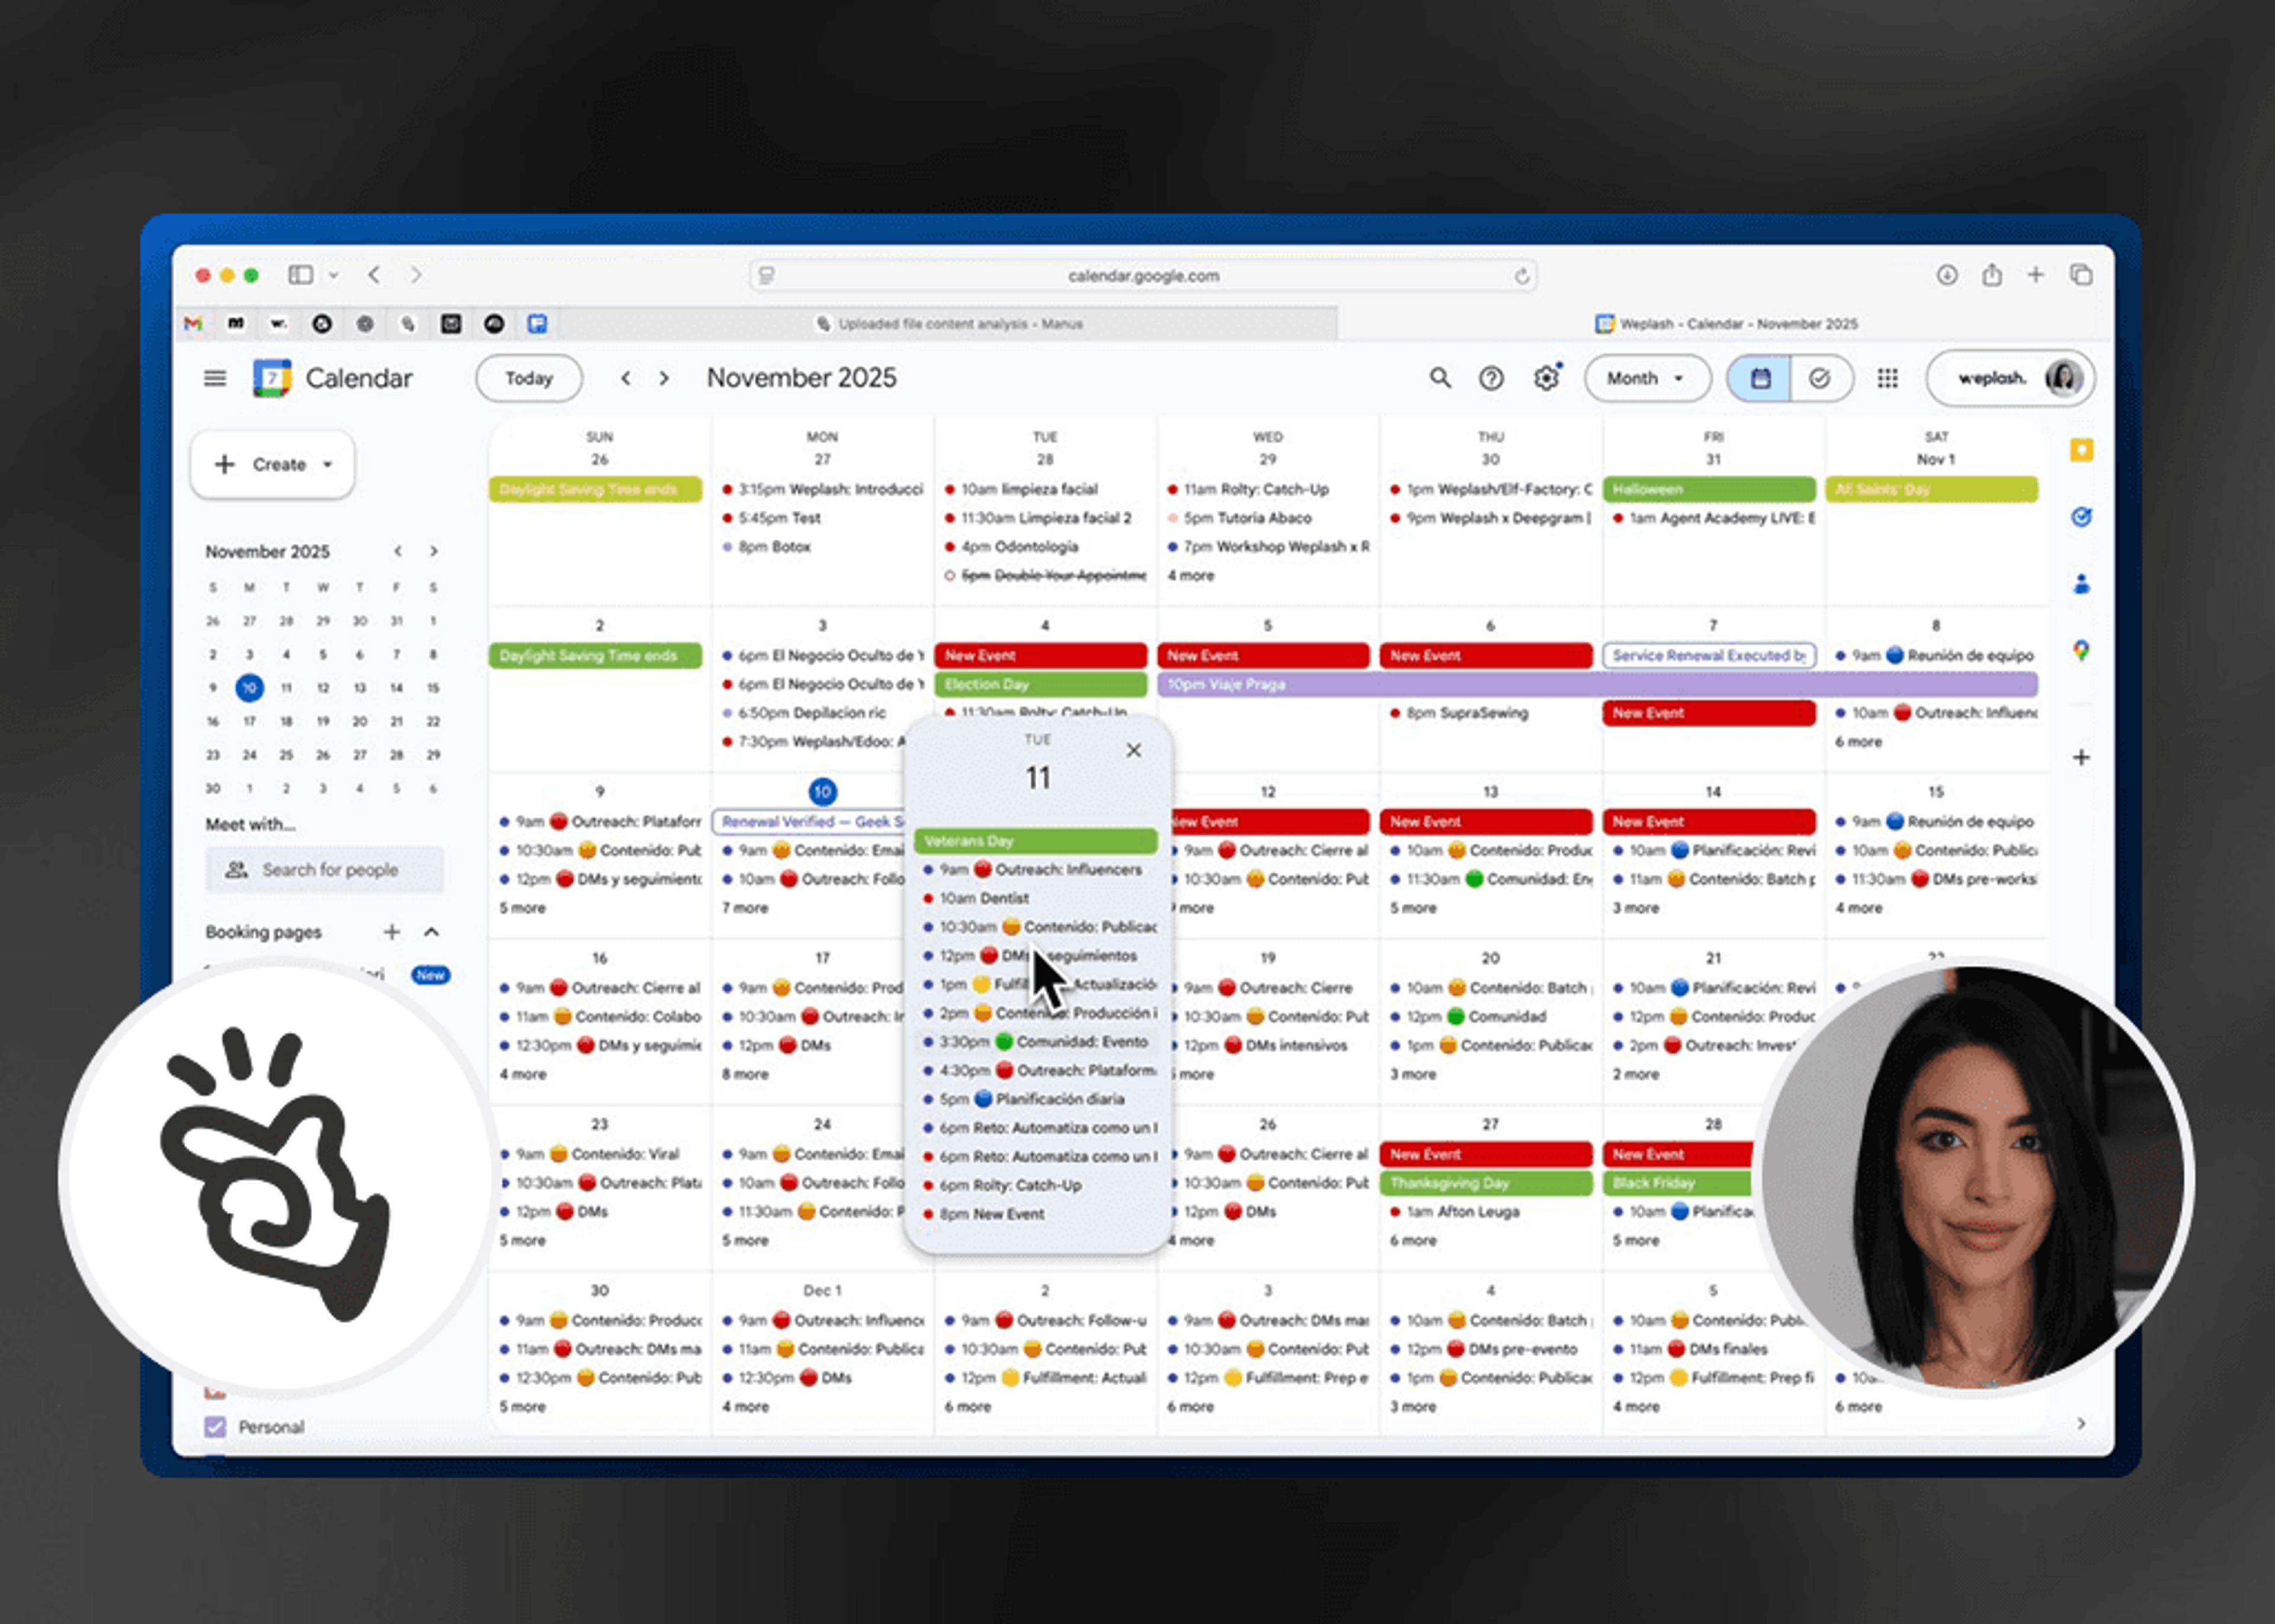This screenshot has height=1624, width=2275.
Task: Get add-ons with the plus icon
Action: point(2081,757)
